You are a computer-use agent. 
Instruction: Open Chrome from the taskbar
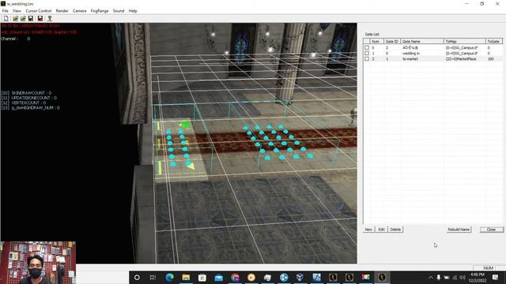(x=236, y=277)
